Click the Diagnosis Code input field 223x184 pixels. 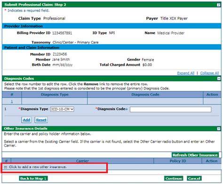(170, 109)
